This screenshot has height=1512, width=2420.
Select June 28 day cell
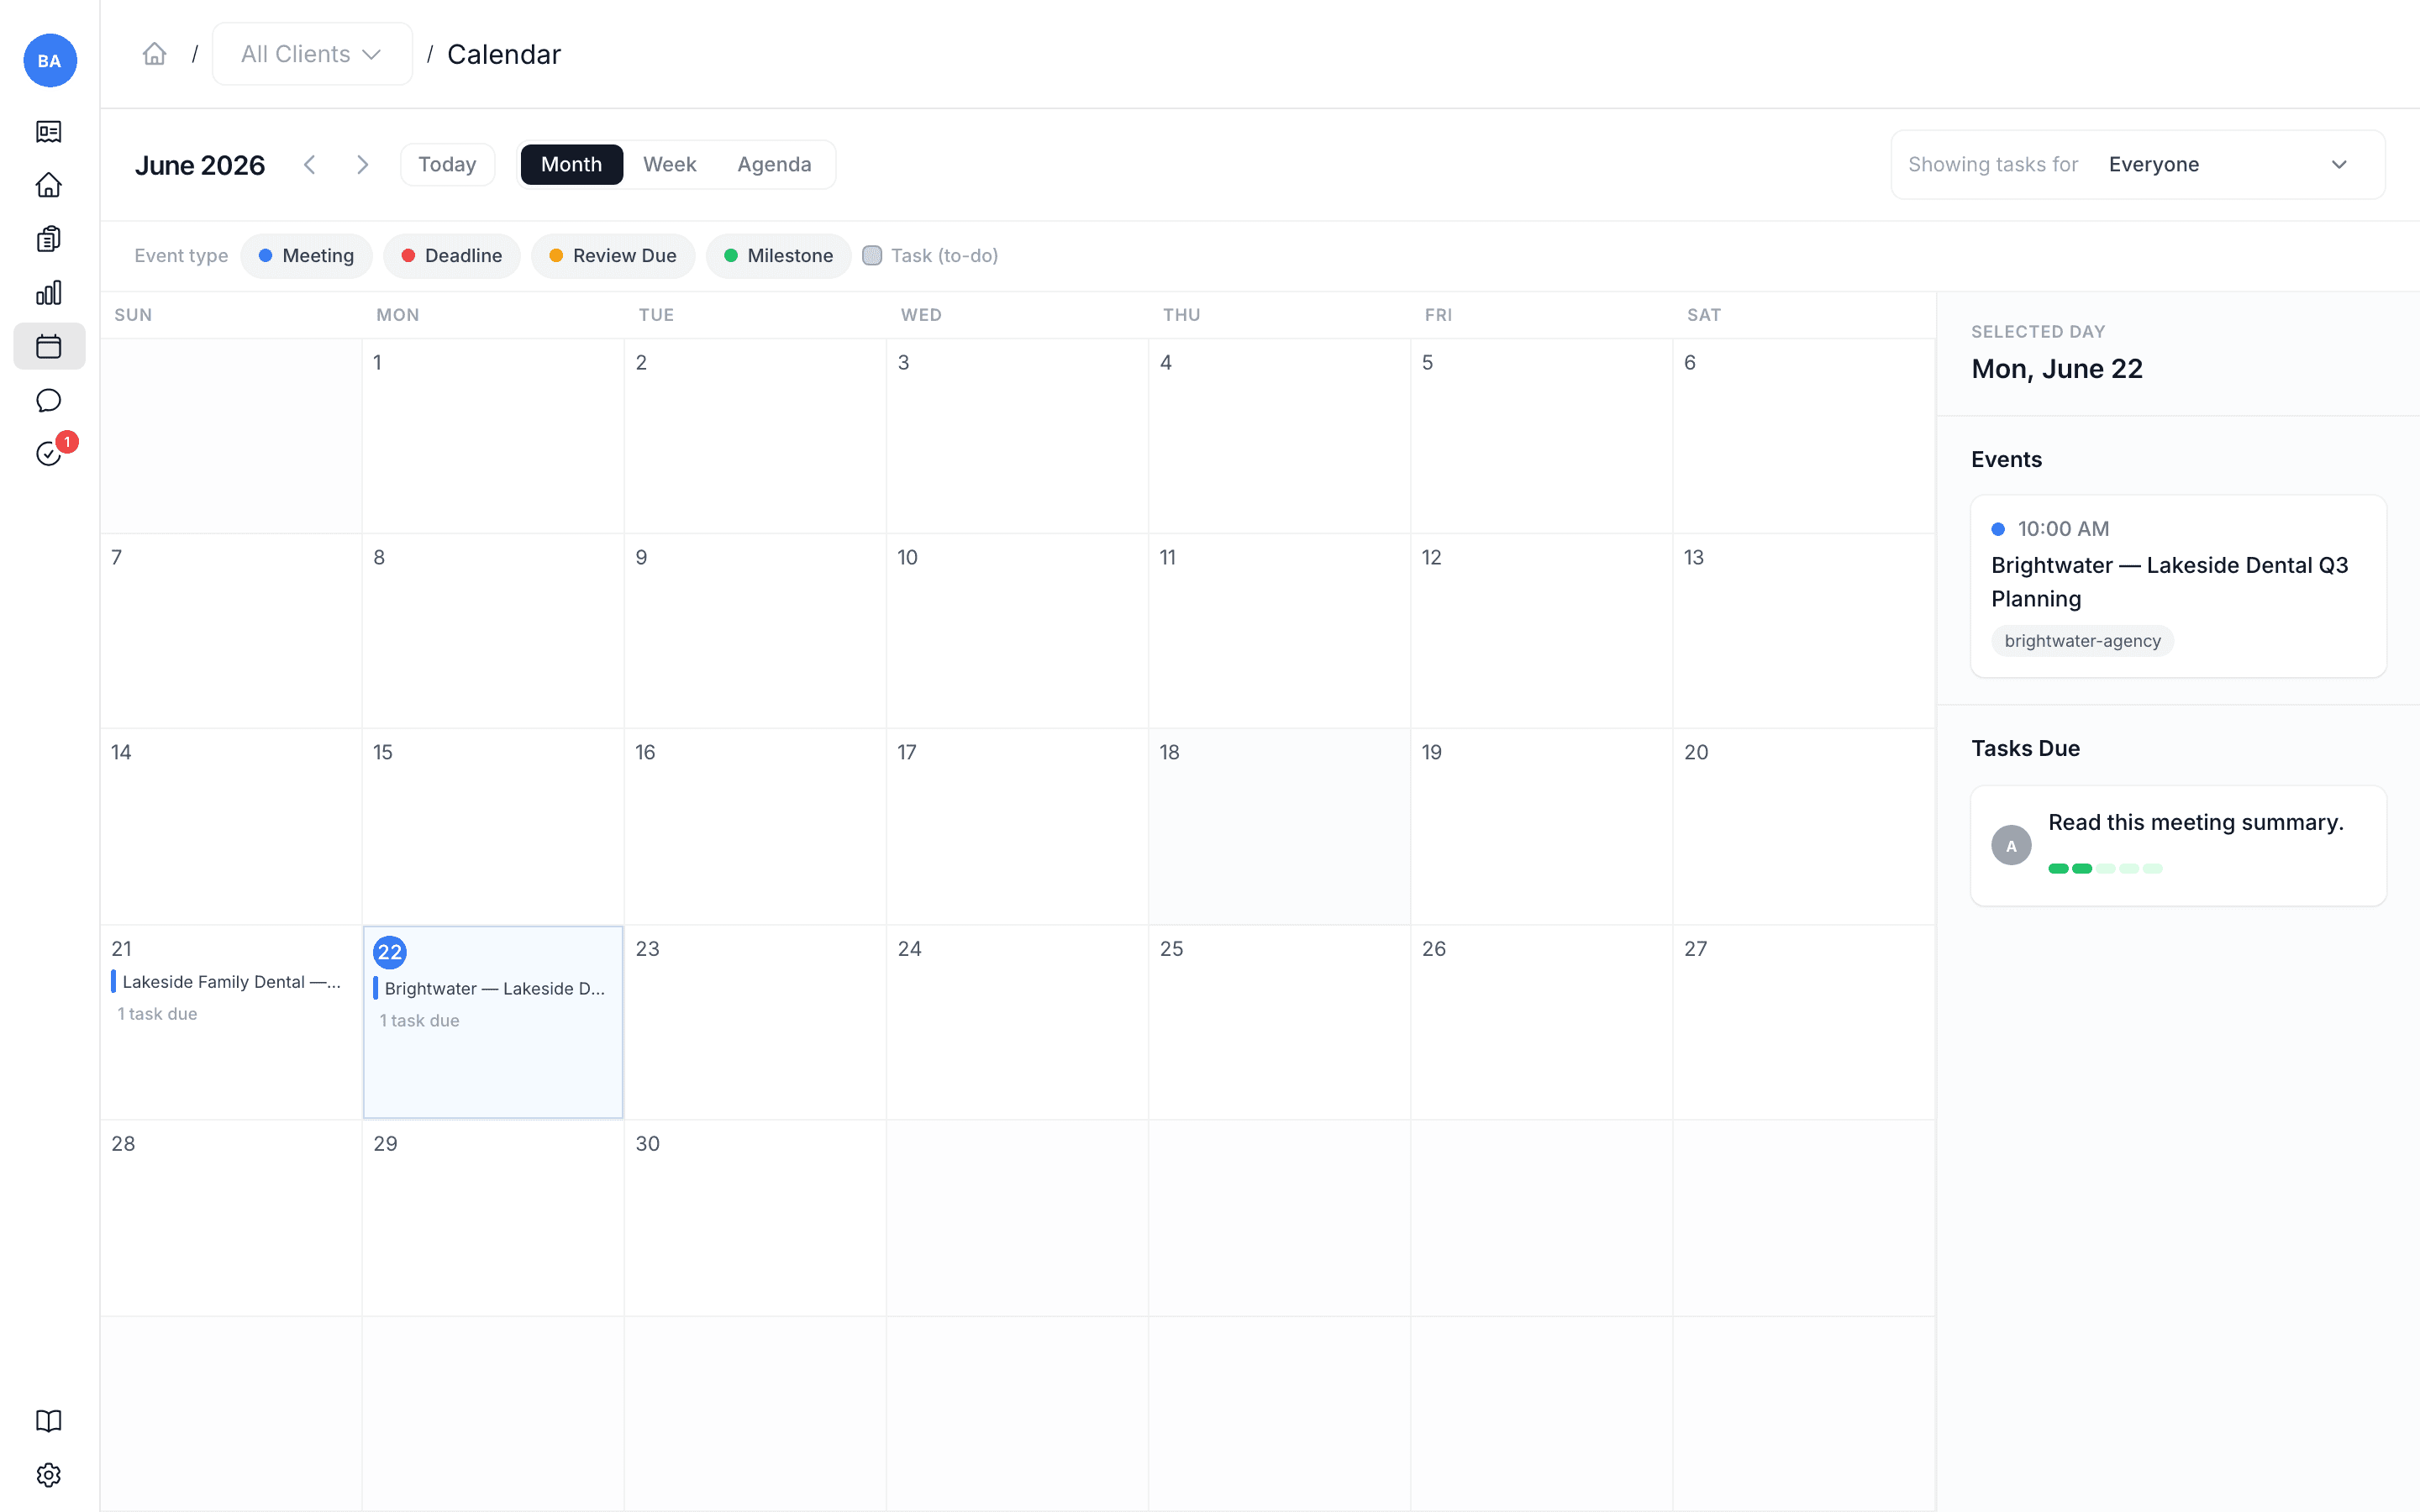[231, 1218]
